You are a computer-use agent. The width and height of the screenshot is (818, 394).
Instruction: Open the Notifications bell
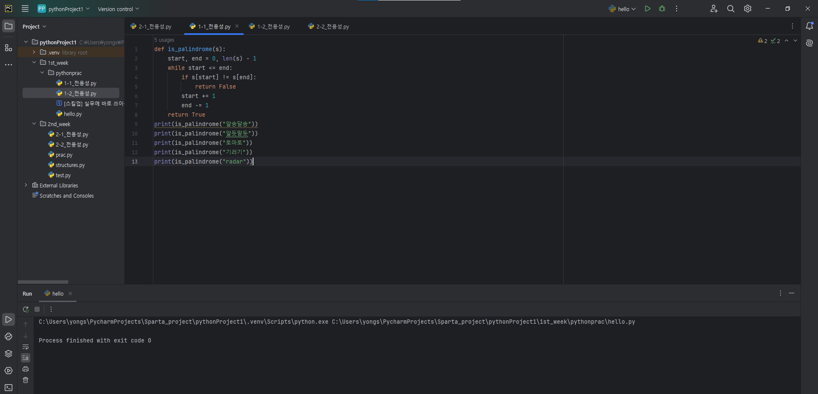pyautogui.click(x=809, y=26)
